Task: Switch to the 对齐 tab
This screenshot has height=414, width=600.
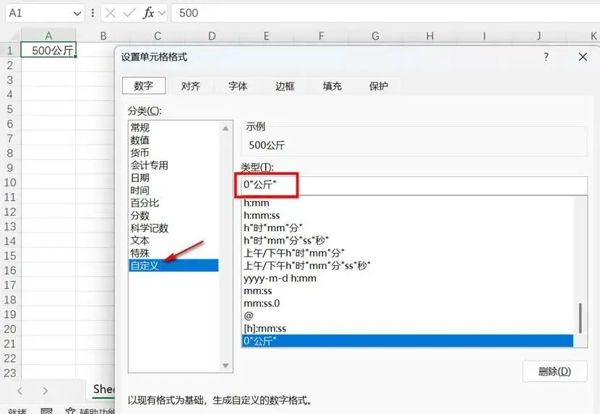Action: 191,86
